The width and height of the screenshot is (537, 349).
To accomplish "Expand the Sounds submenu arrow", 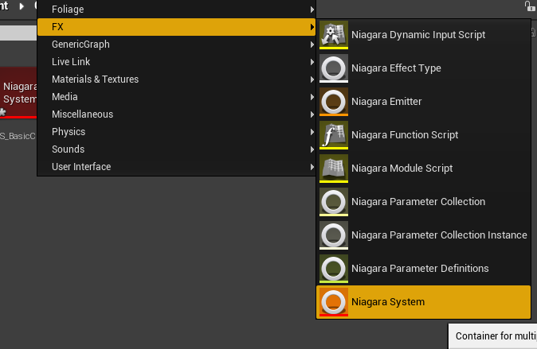I will click(312, 149).
